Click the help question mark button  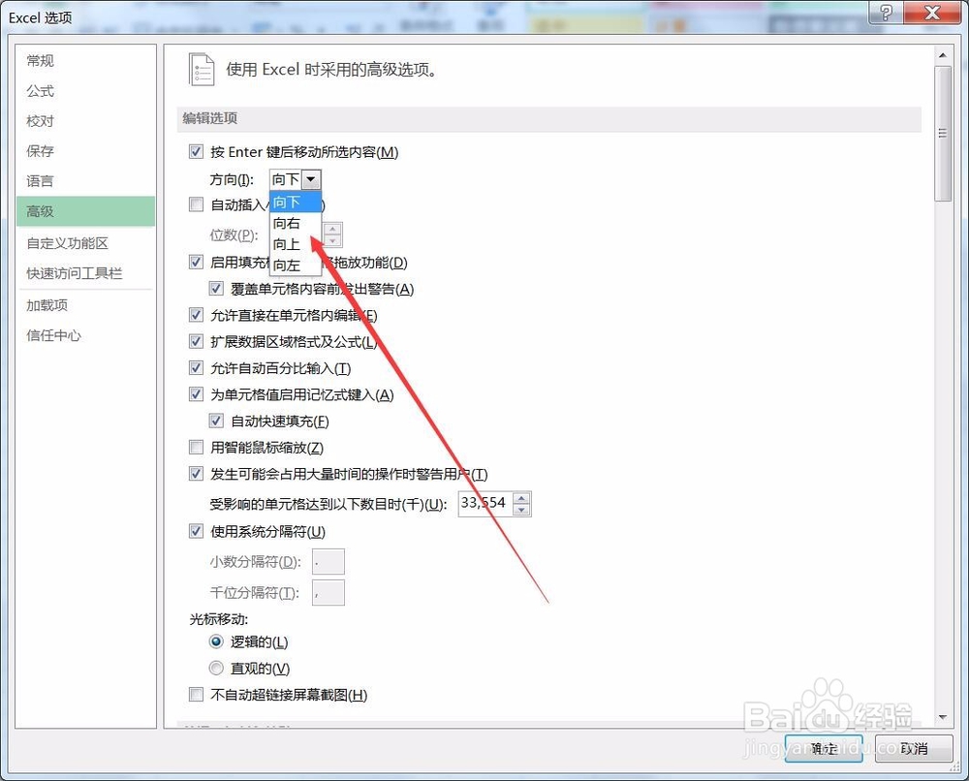click(886, 13)
